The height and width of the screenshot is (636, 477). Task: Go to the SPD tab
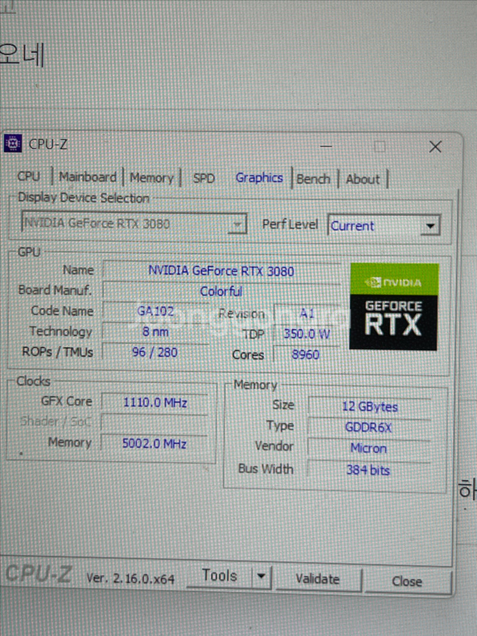204,179
